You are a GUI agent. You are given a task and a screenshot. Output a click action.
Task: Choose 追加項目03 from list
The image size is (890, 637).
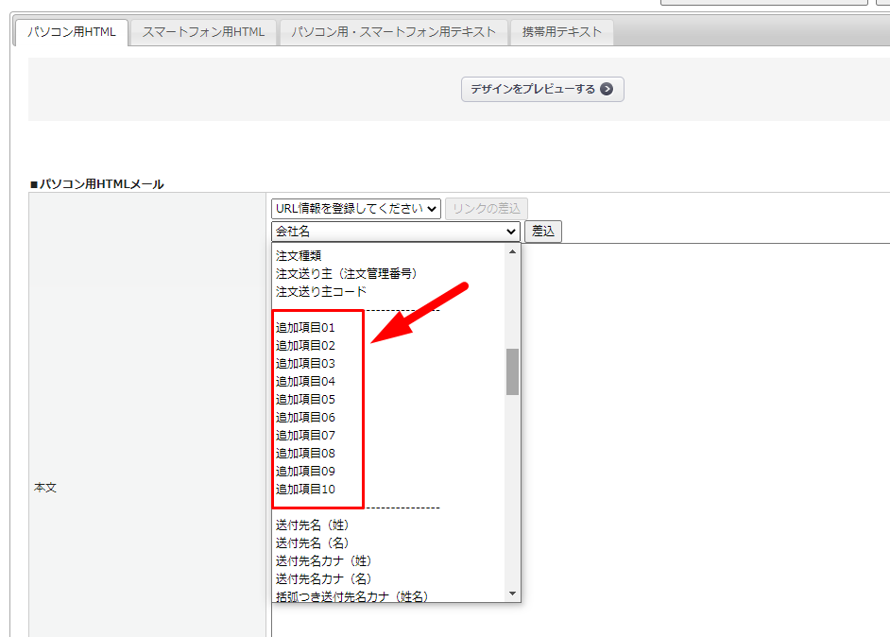(388, 363)
